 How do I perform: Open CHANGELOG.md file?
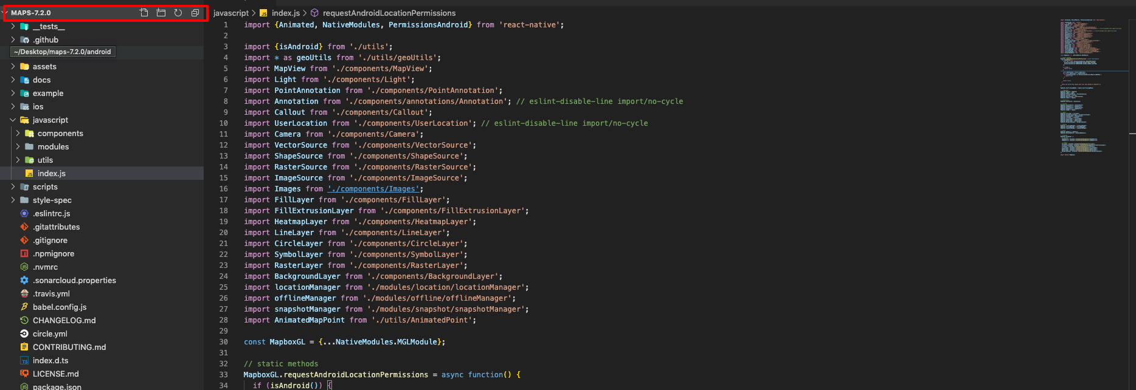(x=64, y=321)
